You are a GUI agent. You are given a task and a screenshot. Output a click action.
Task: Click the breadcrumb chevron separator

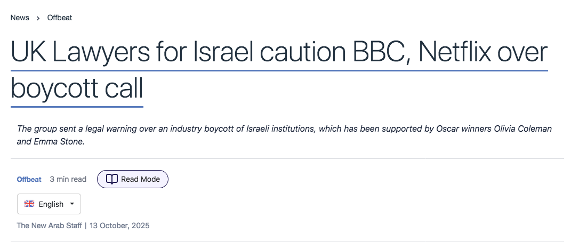click(38, 18)
